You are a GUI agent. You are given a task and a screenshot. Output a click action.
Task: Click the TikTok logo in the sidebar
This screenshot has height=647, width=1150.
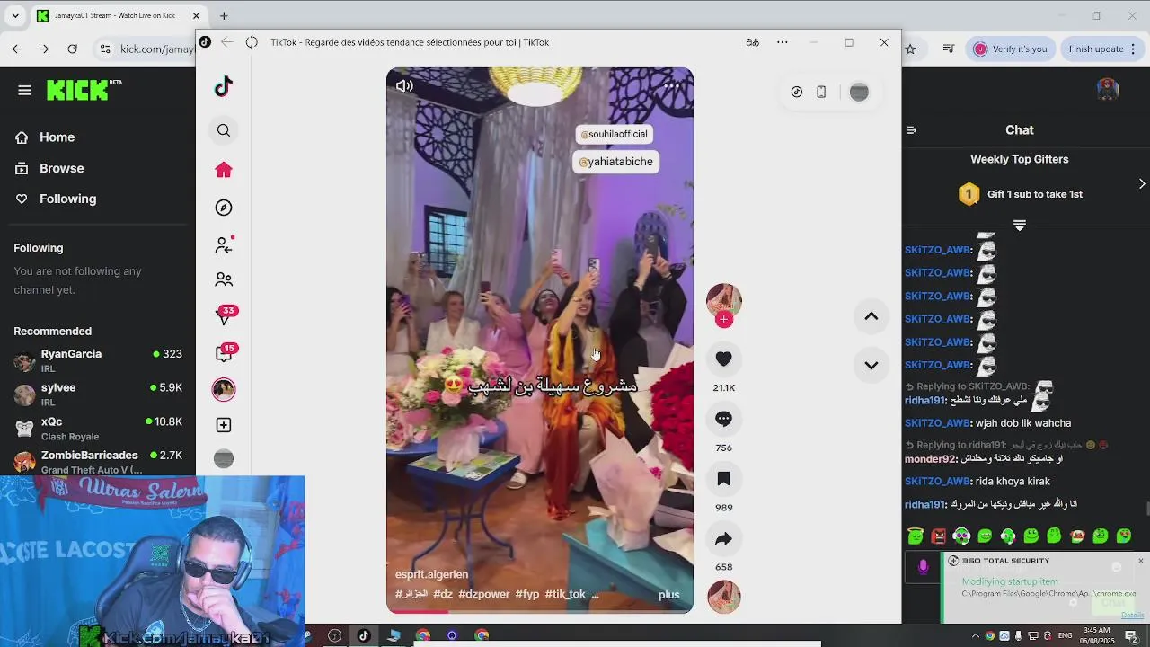[x=224, y=86]
